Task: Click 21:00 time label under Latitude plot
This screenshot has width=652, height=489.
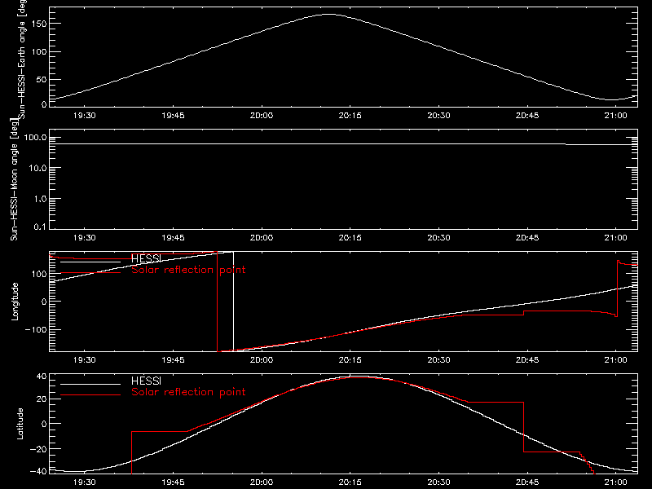Action: pos(615,482)
